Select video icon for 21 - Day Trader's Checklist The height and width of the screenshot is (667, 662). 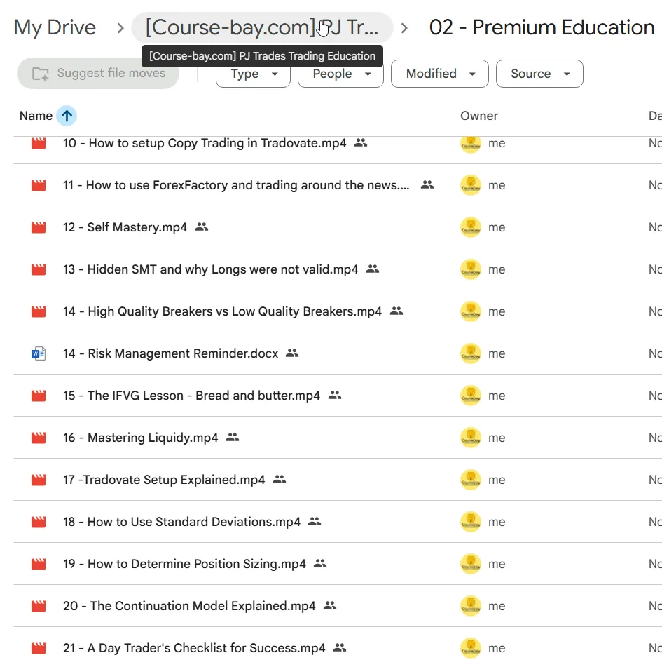[39, 649]
